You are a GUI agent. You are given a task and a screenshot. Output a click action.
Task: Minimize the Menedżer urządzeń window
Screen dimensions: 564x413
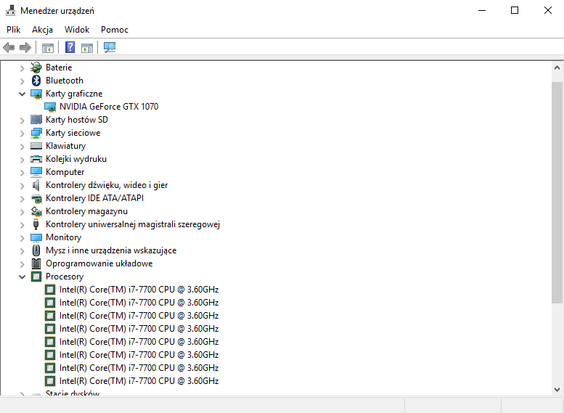(x=482, y=10)
